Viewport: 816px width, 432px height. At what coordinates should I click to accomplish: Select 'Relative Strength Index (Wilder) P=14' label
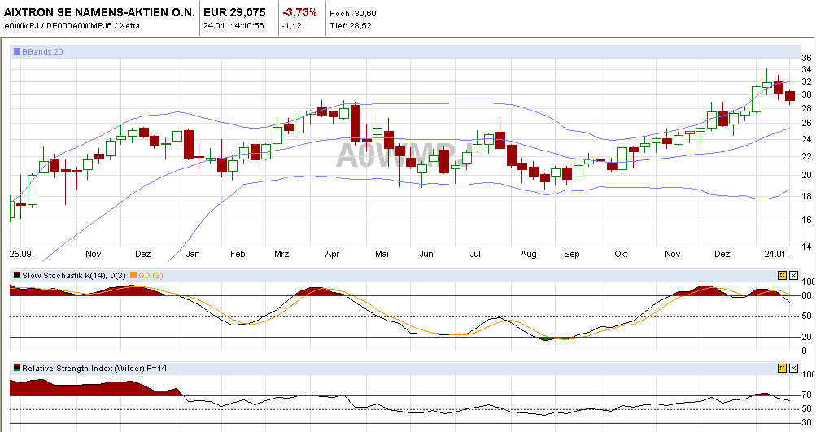94,368
